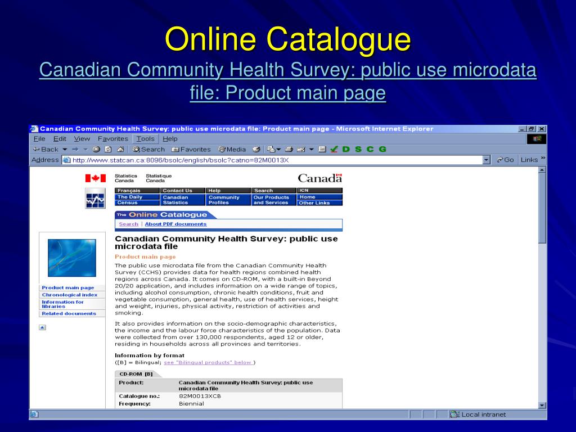Click the page scrollbar up arrow

coord(542,170)
